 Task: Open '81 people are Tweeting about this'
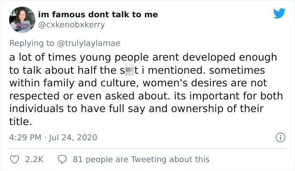[x=141, y=160]
